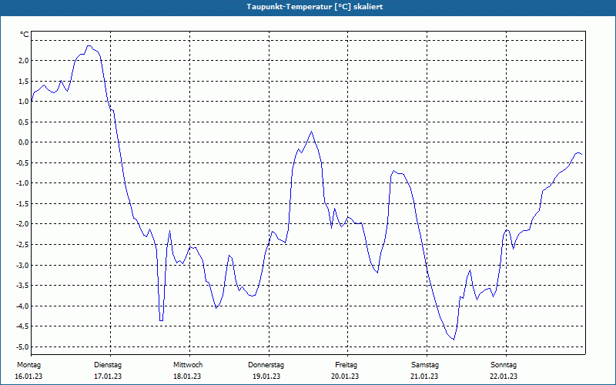Click the curve's highest peak on Monday
The width and height of the screenshot is (616, 385).
(89, 46)
